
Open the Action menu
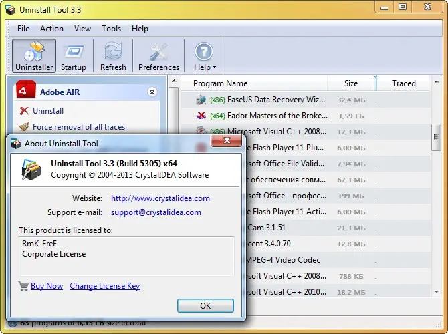pos(51,29)
